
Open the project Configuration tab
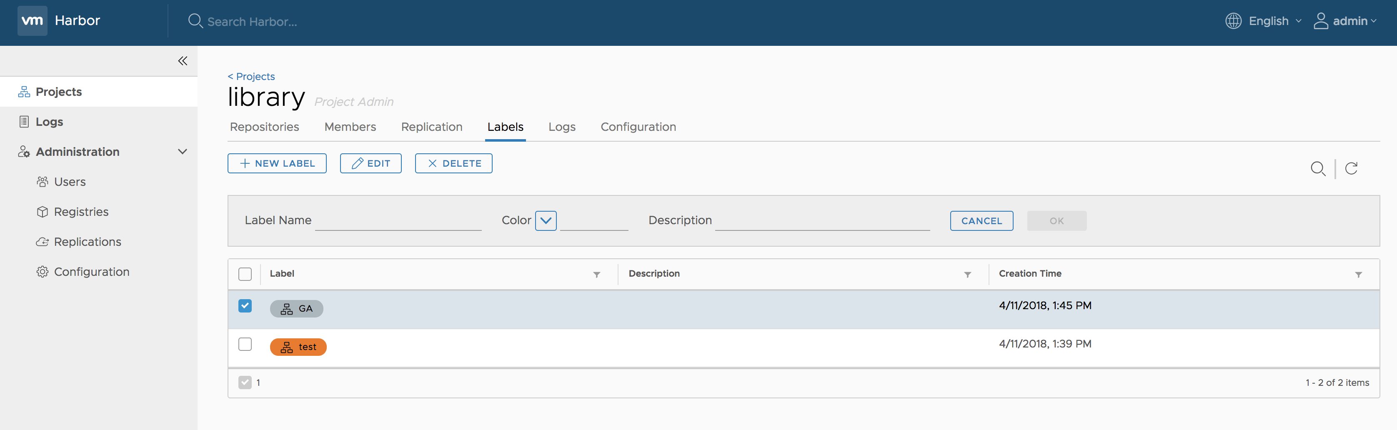(x=638, y=127)
